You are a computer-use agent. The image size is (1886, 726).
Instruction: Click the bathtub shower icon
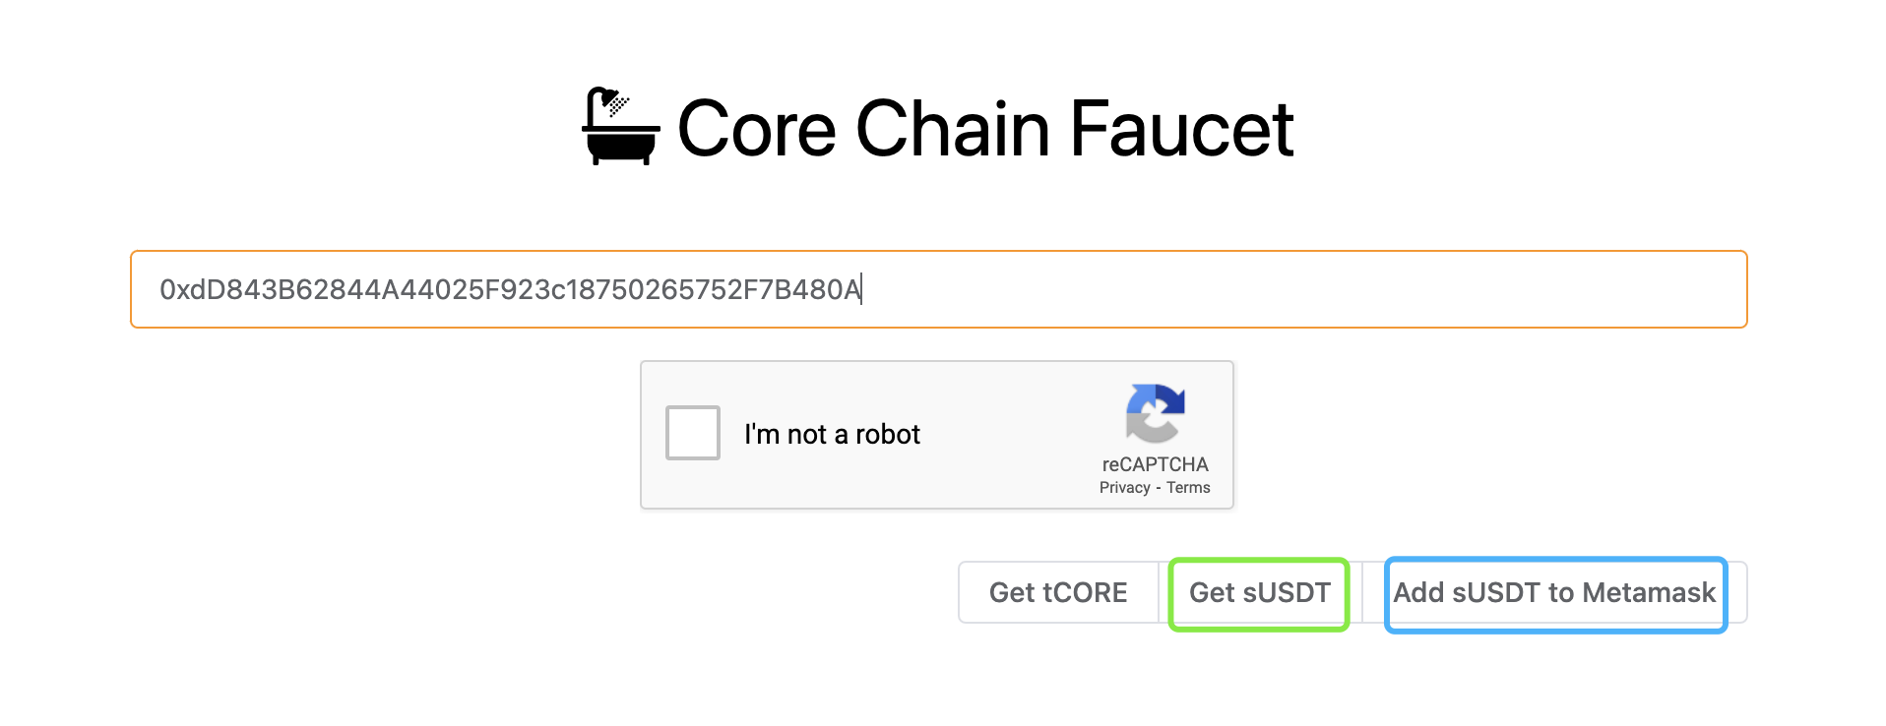621,127
